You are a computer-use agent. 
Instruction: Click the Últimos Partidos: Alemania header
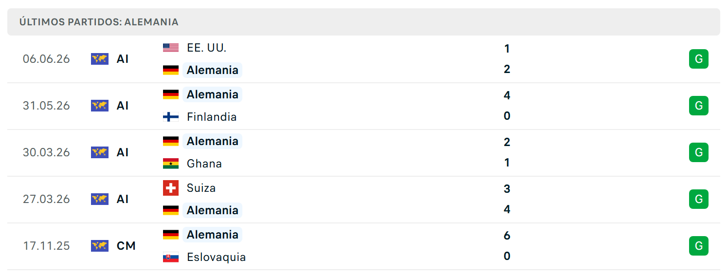(99, 22)
